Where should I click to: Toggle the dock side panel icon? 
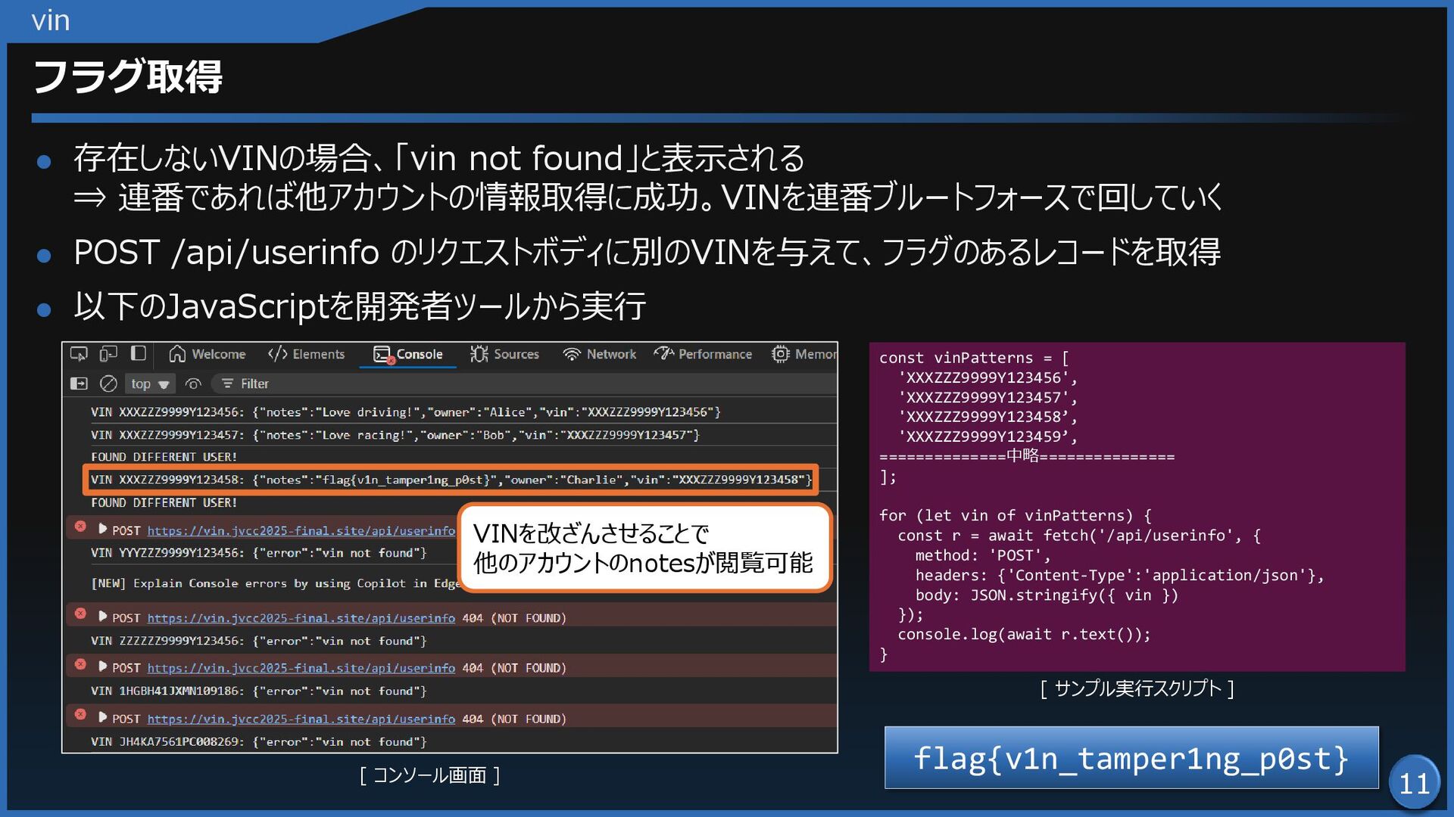pyautogui.click(x=138, y=353)
